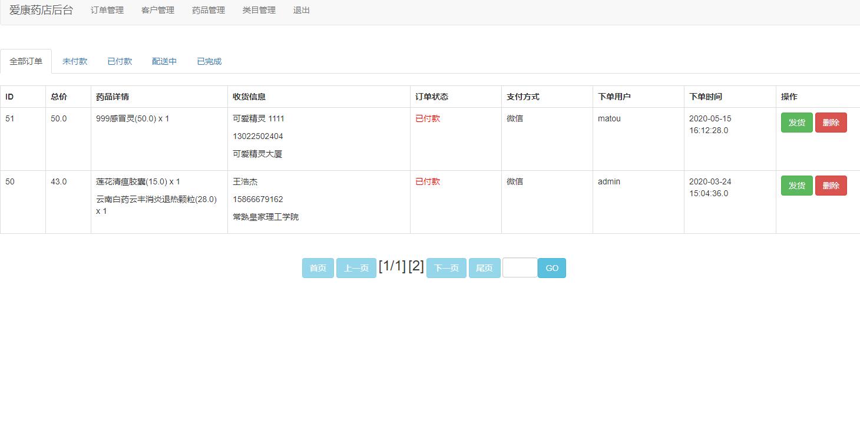This screenshot has height=443, width=860.
Task: Ship order 51 via 发货 button
Action: [796, 123]
